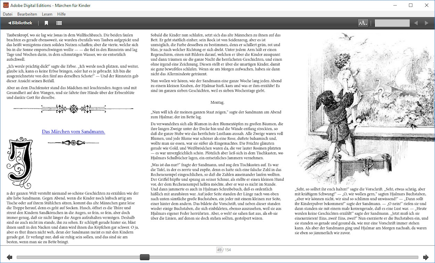Image resolution: width=435 pixels, height=263 pixels.
Task: Click the Bibliothek back button
Action: pyautogui.click(x=20, y=23)
